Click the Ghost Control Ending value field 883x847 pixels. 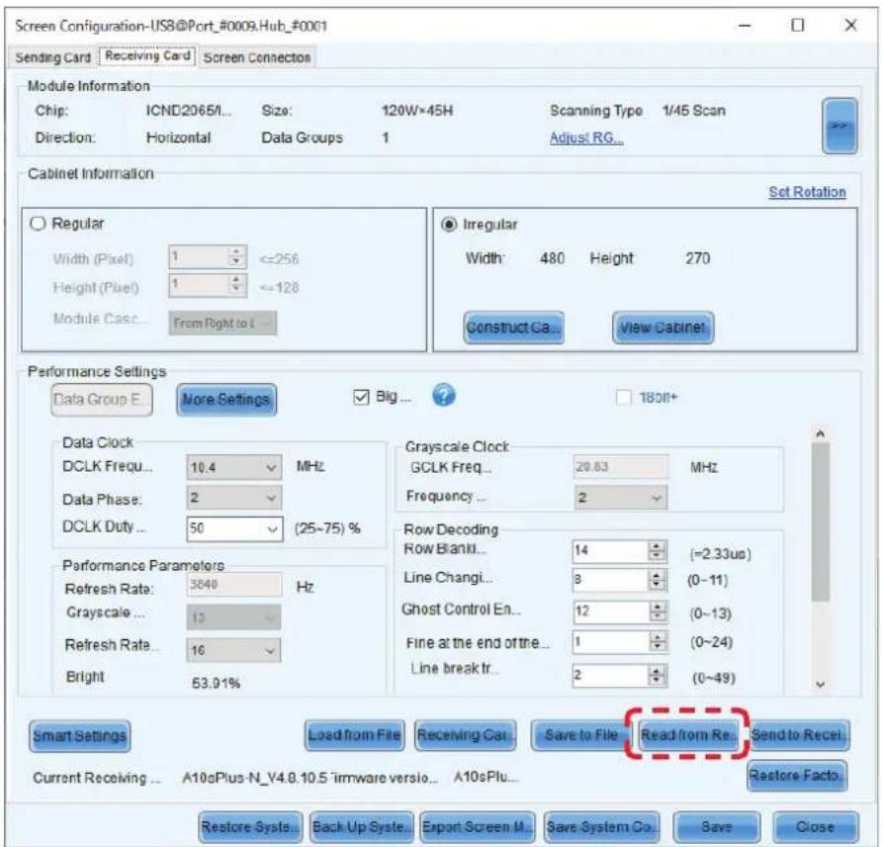610,612
